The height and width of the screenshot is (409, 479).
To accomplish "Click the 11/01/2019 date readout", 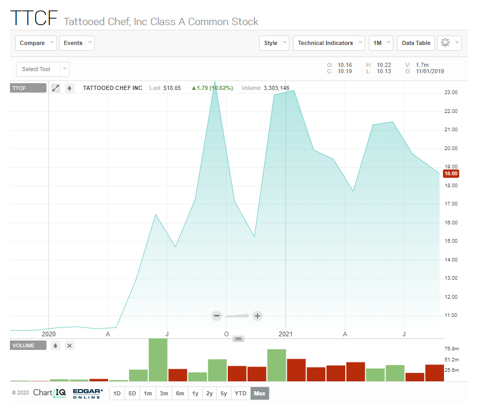I will click(430, 71).
